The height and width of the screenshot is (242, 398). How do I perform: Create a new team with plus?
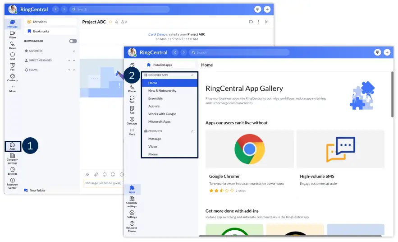pos(69,70)
